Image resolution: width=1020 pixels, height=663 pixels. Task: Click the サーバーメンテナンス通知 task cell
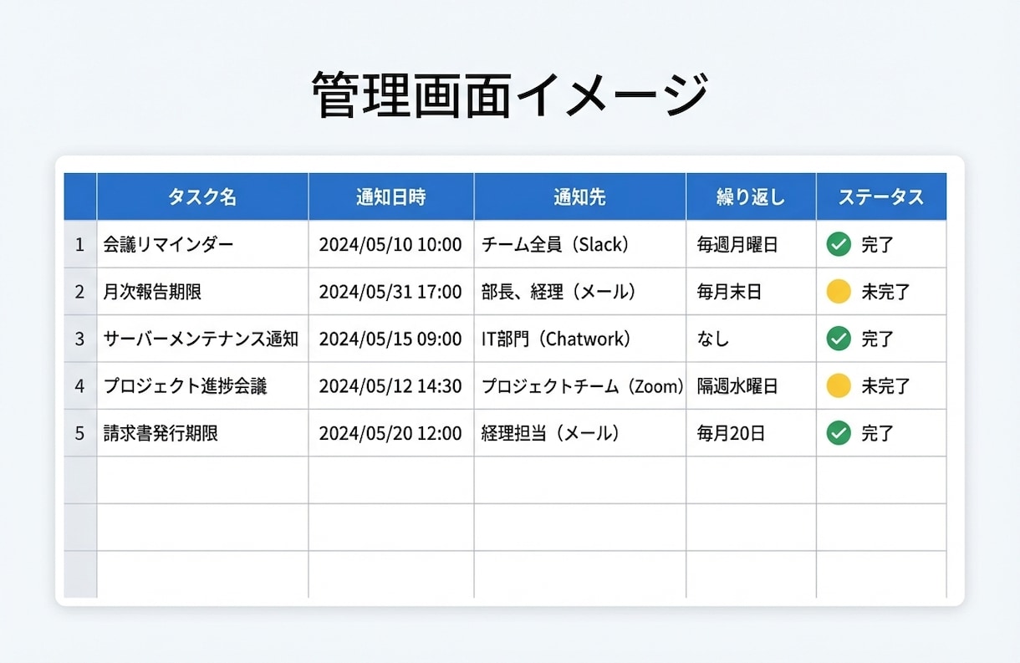pyautogui.click(x=202, y=339)
